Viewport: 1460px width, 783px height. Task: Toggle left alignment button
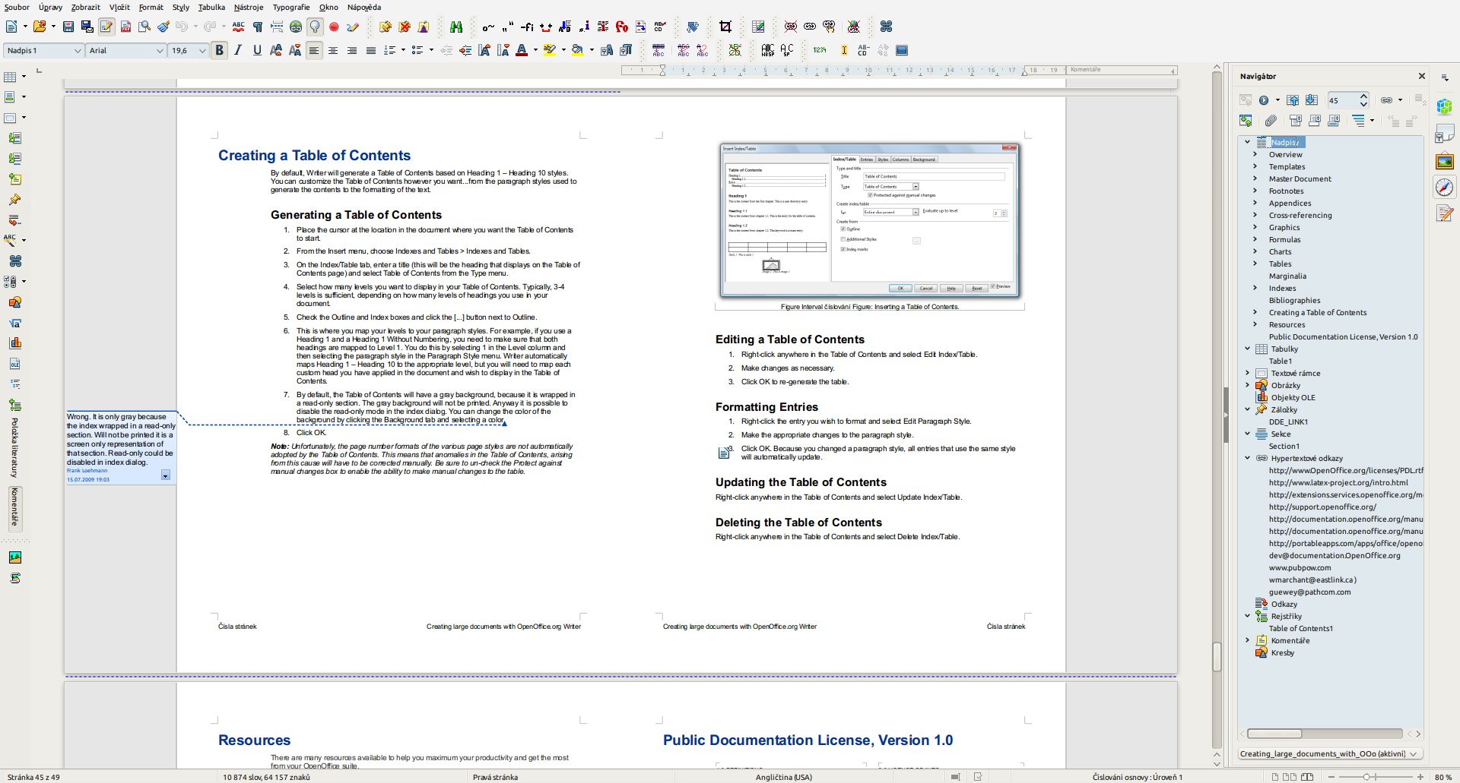[x=314, y=50]
